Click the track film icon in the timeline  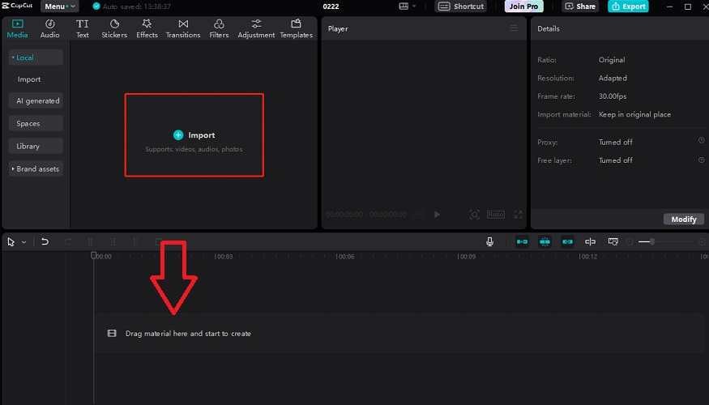[112, 333]
